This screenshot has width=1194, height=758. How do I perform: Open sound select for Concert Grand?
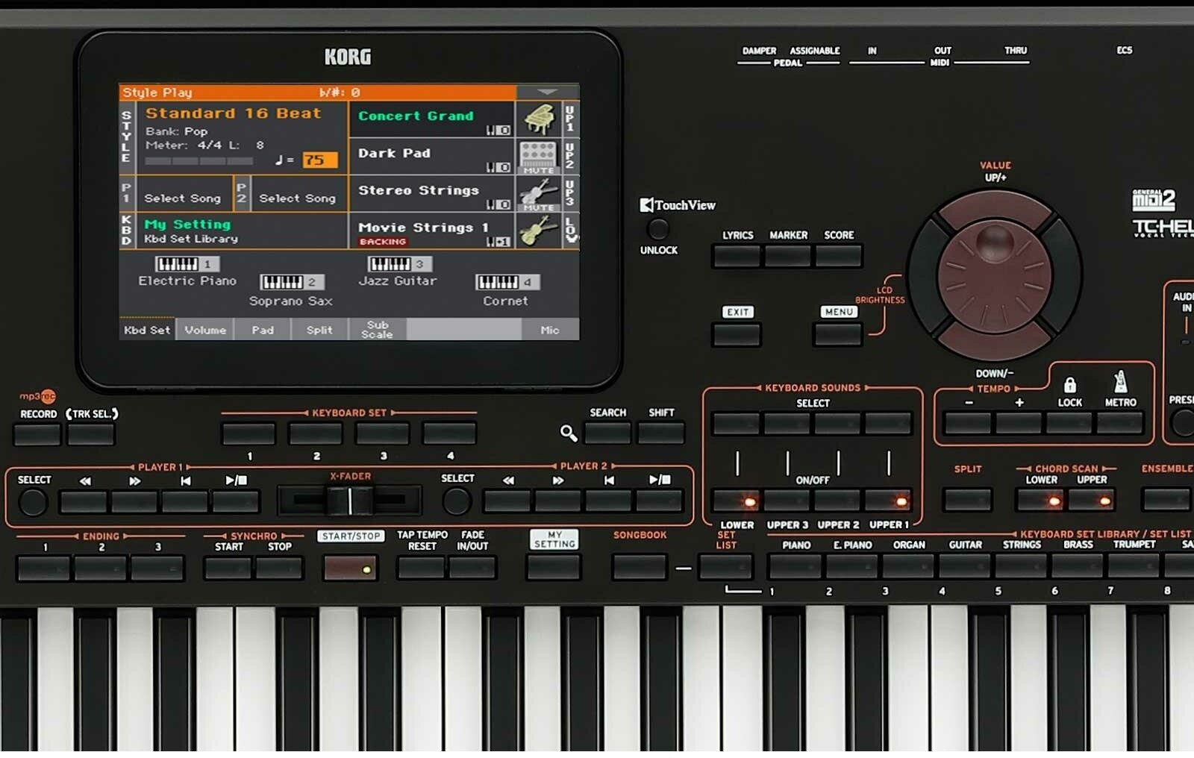click(431, 119)
